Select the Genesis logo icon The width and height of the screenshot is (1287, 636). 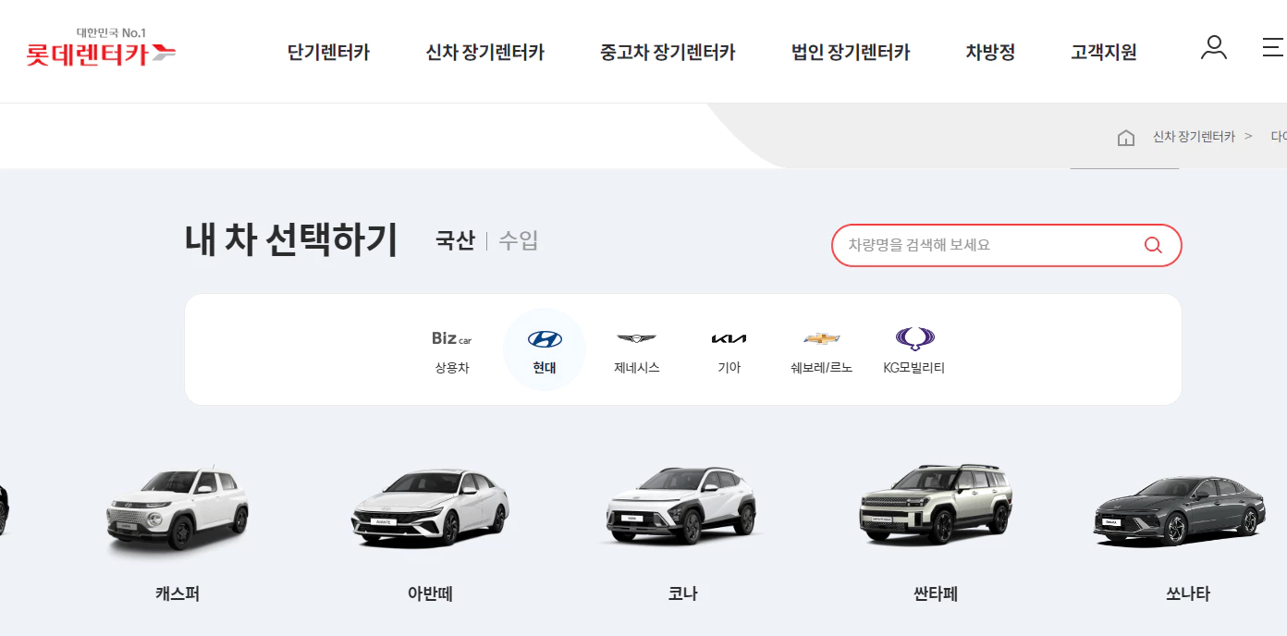tap(636, 339)
